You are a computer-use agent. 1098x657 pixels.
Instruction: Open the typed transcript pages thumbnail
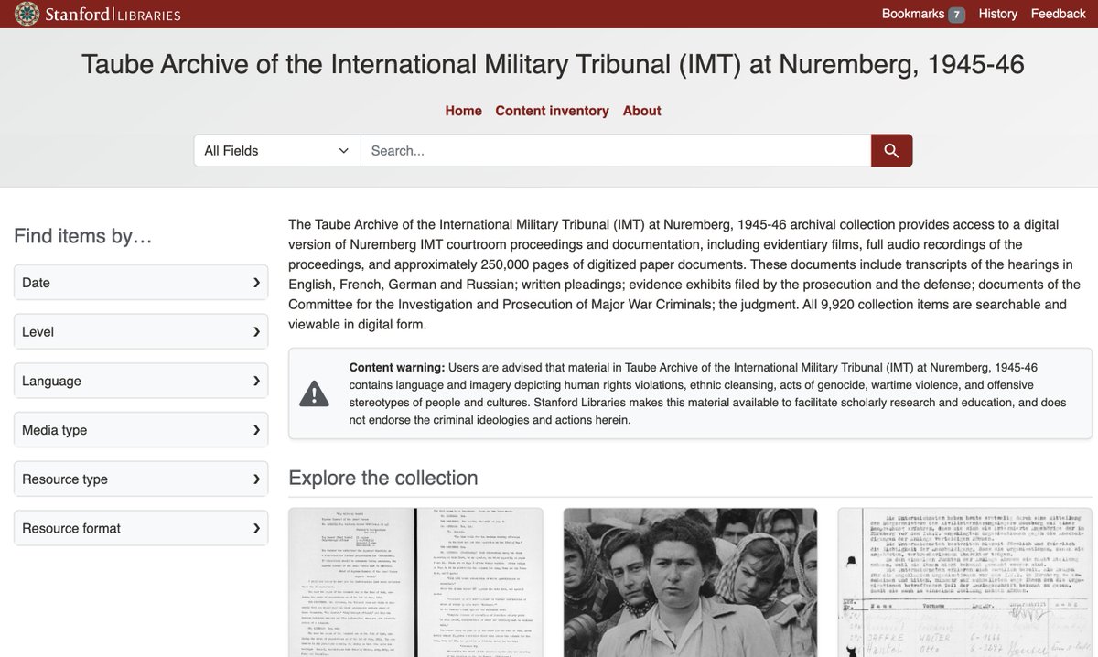(x=415, y=583)
